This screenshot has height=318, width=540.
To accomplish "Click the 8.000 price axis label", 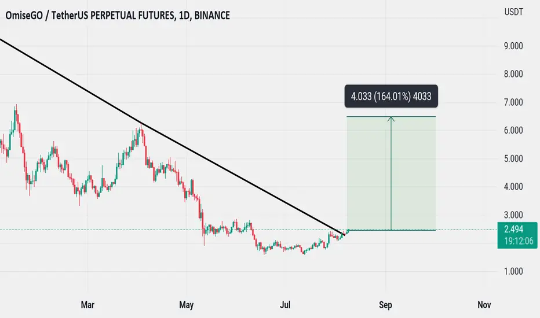I will (x=513, y=74).
